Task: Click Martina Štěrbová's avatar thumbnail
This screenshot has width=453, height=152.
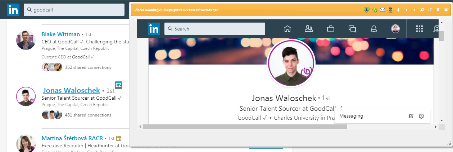Action: click(x=26, y=143)
